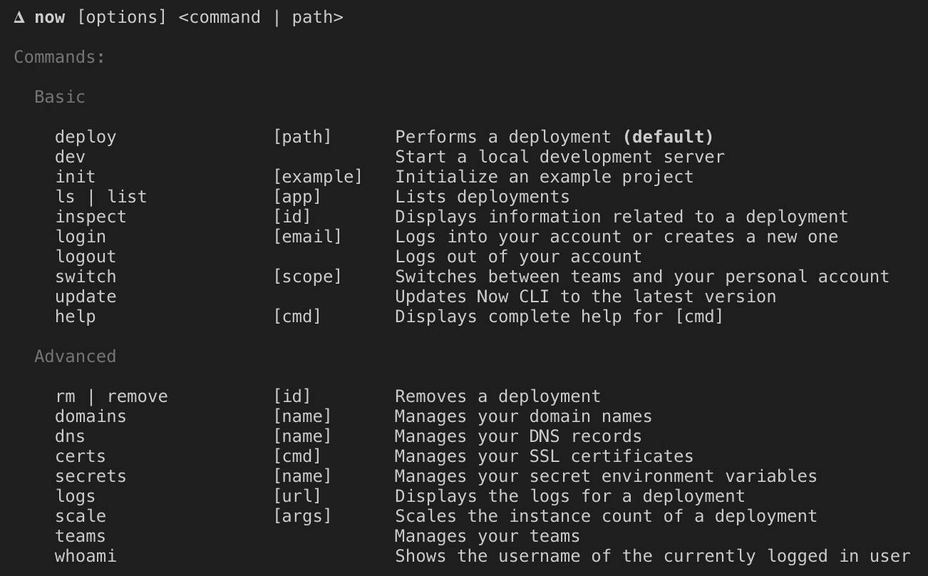
Task: Click 'Start a local development server' text
Action: click(560, 157)
